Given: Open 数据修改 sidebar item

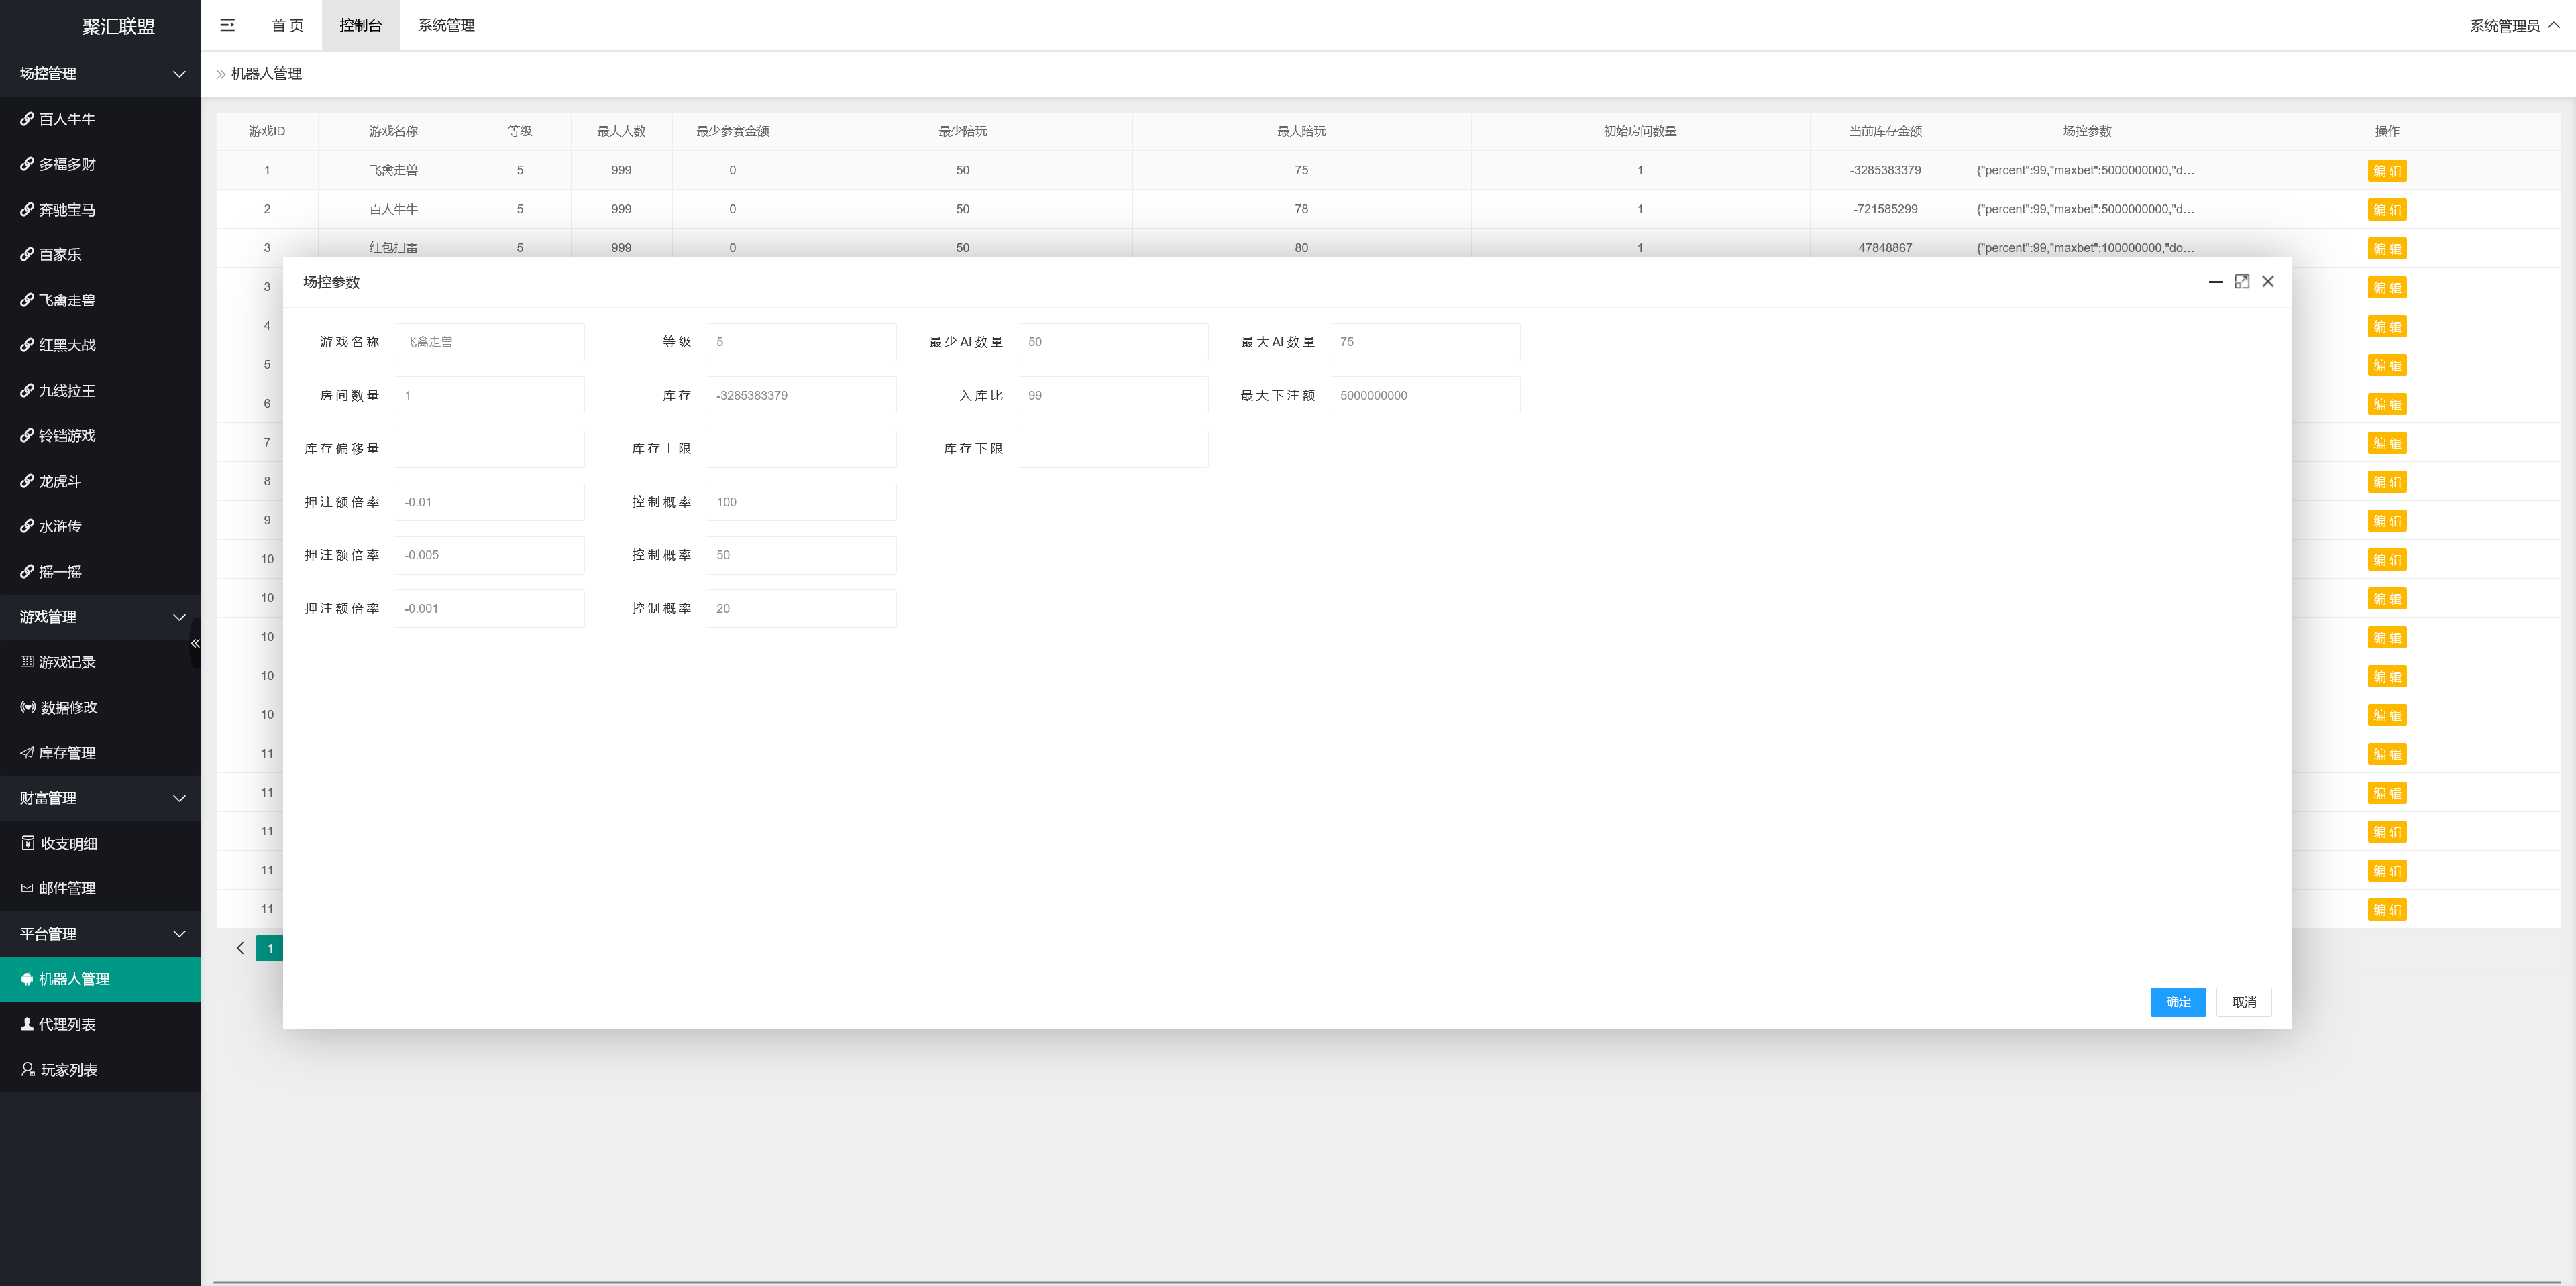Looking at the screenshot, I should click(68, 707).
